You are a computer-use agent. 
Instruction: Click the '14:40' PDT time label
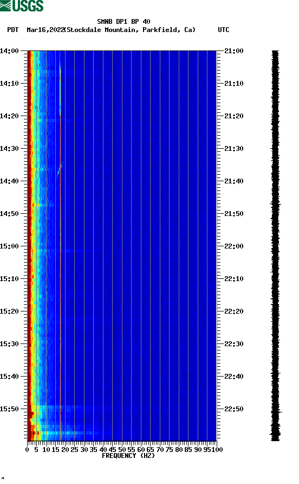pos(9,181)
